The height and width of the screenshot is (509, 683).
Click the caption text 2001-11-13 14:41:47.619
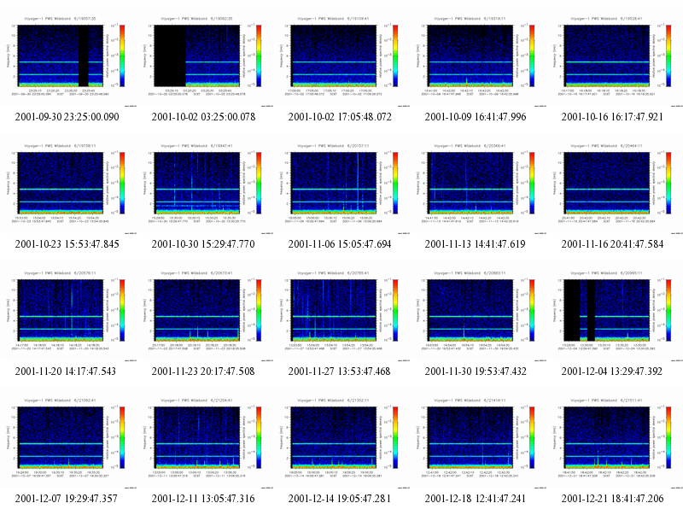[x=476, y=244]
